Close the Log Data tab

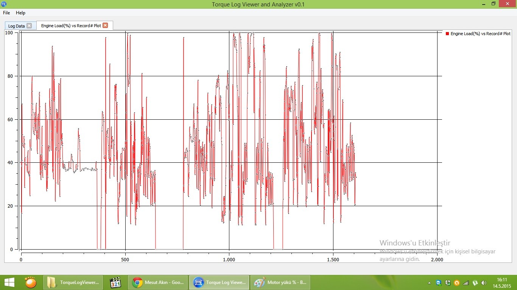29,26
